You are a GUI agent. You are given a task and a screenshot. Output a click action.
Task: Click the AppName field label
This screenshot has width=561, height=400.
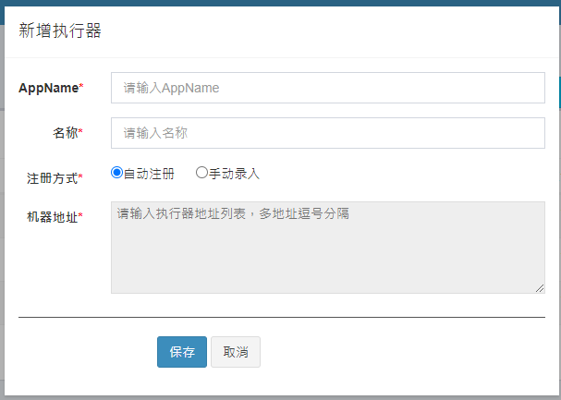point(48,88)
